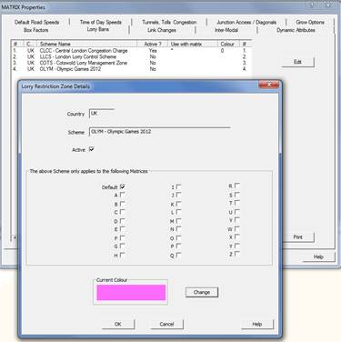This screenshot has height=342, width=341.
Task: Select the Lorry Bans tab
Action: point(98,29)
